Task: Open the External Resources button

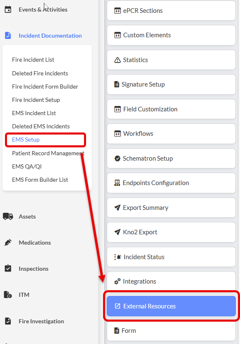Action: (x=171, y=306)
